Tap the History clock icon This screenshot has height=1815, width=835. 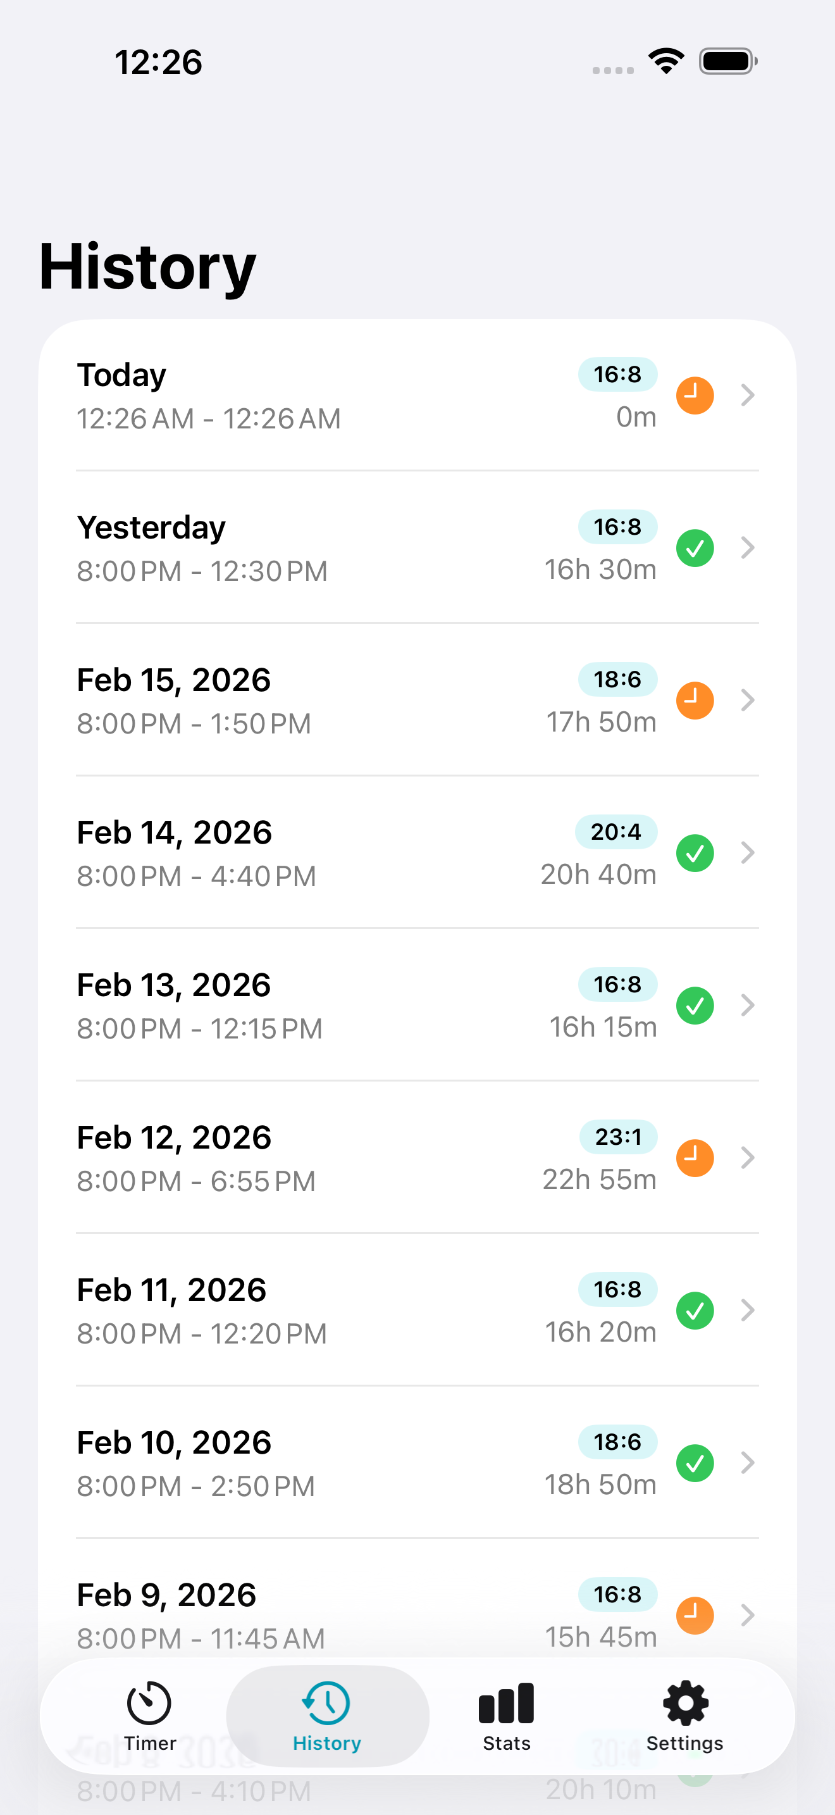click(x=326, y=1702)
